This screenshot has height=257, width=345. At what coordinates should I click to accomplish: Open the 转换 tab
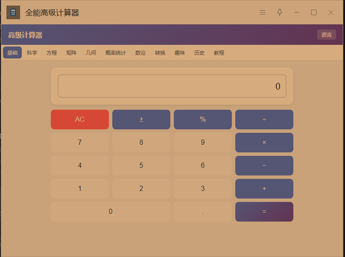(160, 53)
